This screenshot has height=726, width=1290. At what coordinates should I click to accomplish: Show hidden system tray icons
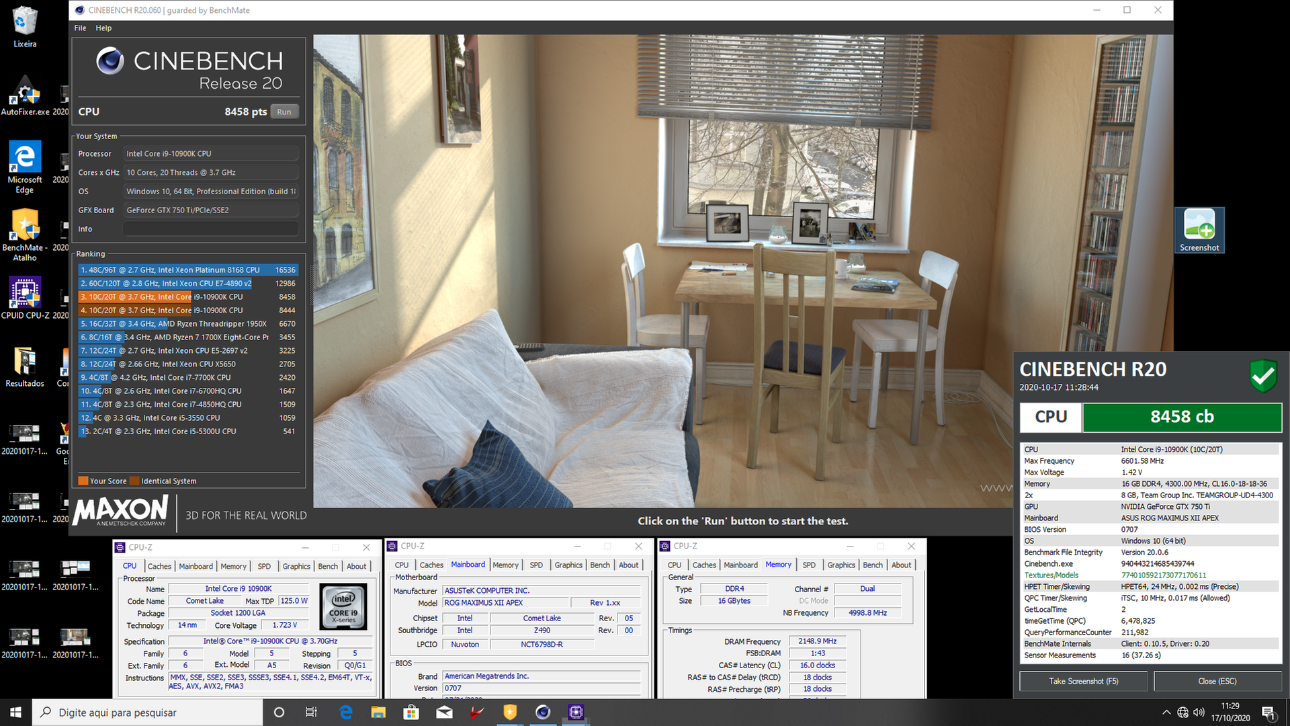click(x=1166, y=713)
